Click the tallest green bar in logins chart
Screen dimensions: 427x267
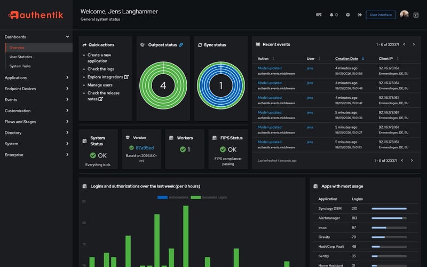tap(186, 236)
